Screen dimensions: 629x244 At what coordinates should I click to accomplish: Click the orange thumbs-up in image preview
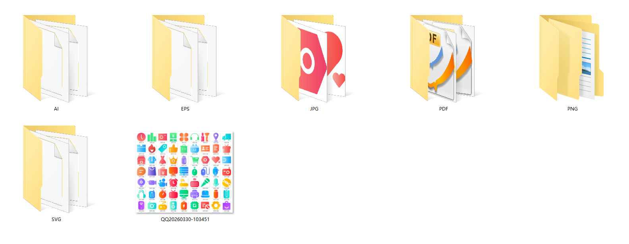[x=173, y=149]
